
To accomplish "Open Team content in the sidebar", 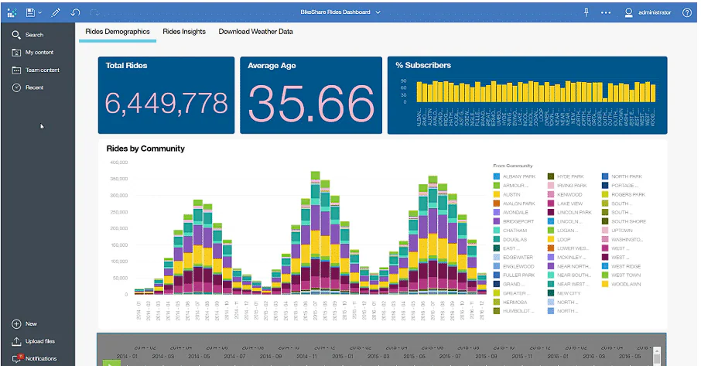I will point(36,70).
